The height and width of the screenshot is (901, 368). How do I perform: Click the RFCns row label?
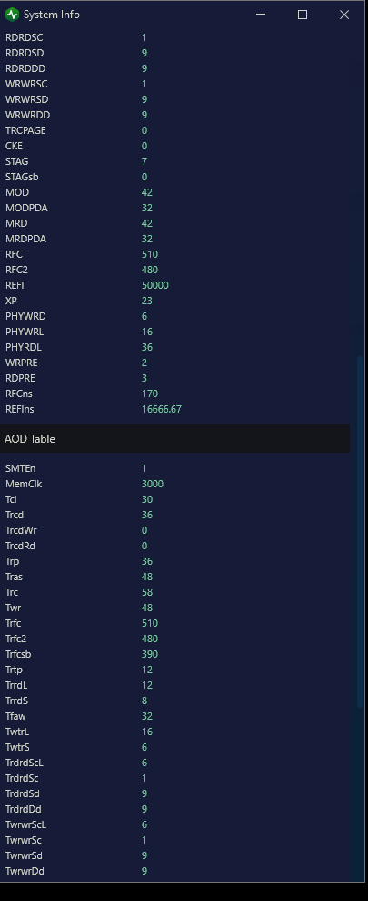[18, 394]
